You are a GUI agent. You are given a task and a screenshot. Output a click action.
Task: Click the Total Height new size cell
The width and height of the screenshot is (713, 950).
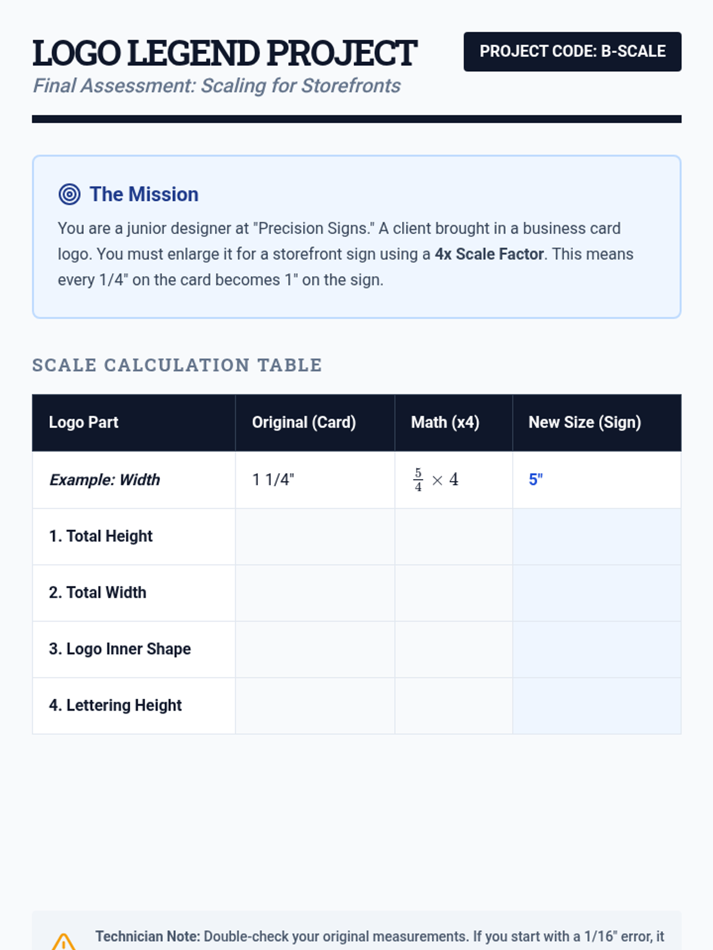[597, 536]
